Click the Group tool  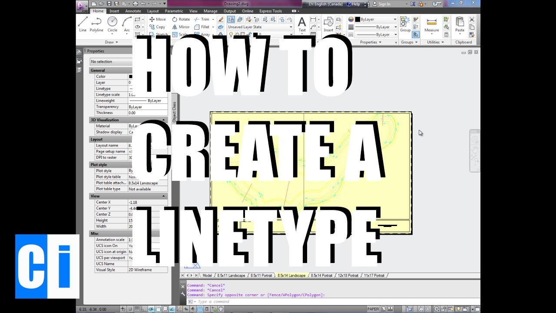click(405, 24)
